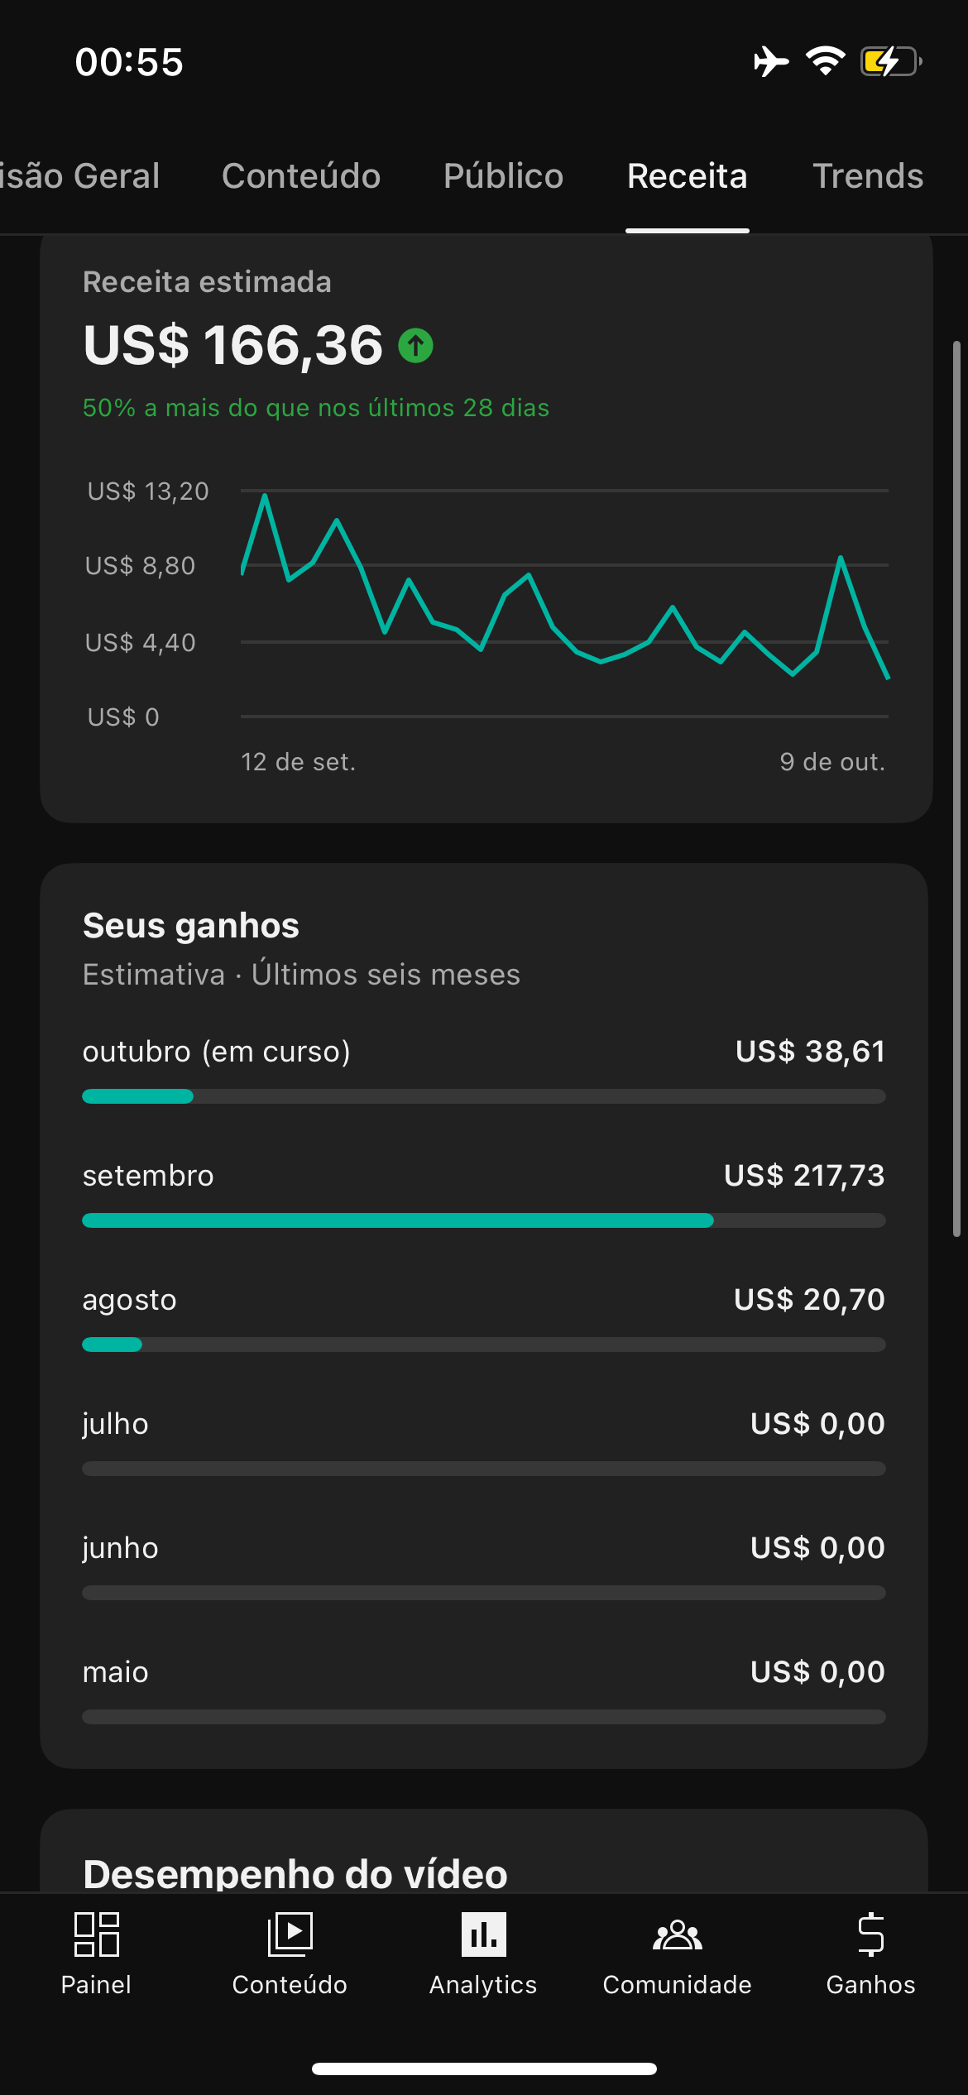The width and height of the screenshot is (968, 2095).
Task: Click the vertical scrollbar on the right
Action: [956, 786]
